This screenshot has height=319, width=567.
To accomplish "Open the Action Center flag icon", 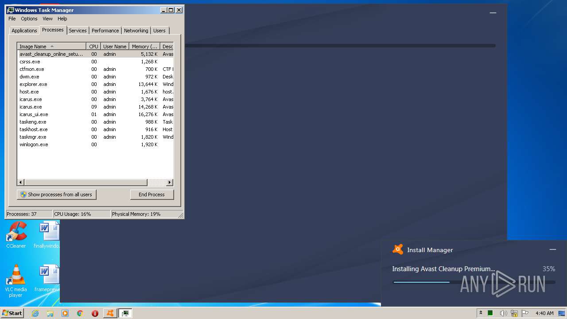I will click(x=525, y=313).
